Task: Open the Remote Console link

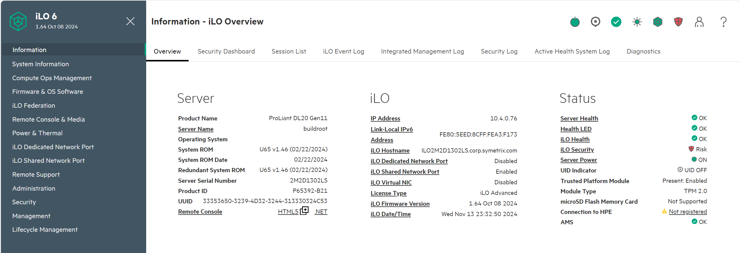Action: pos(200,212)
